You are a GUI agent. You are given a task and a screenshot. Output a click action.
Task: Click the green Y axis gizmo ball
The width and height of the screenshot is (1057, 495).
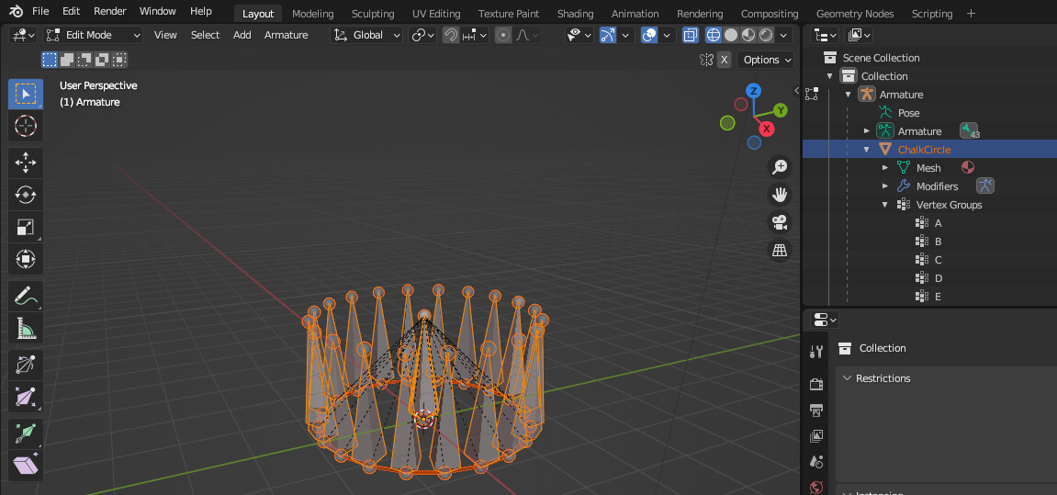tap(781, 110)
